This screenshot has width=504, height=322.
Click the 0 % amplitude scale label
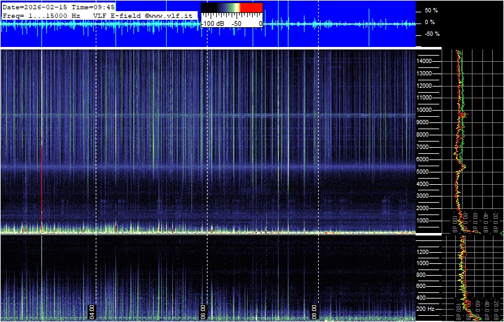click(x=430, y=22)
